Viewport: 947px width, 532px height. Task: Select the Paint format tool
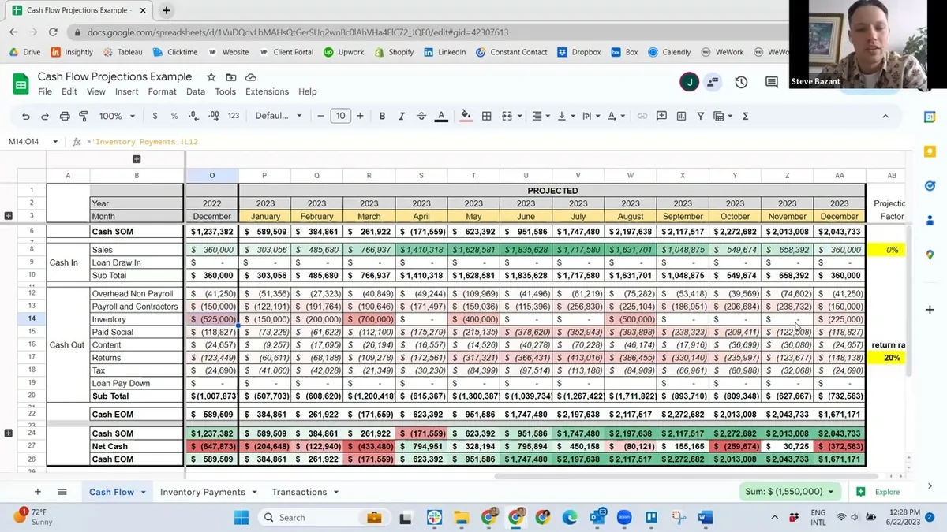pos(84,116)
